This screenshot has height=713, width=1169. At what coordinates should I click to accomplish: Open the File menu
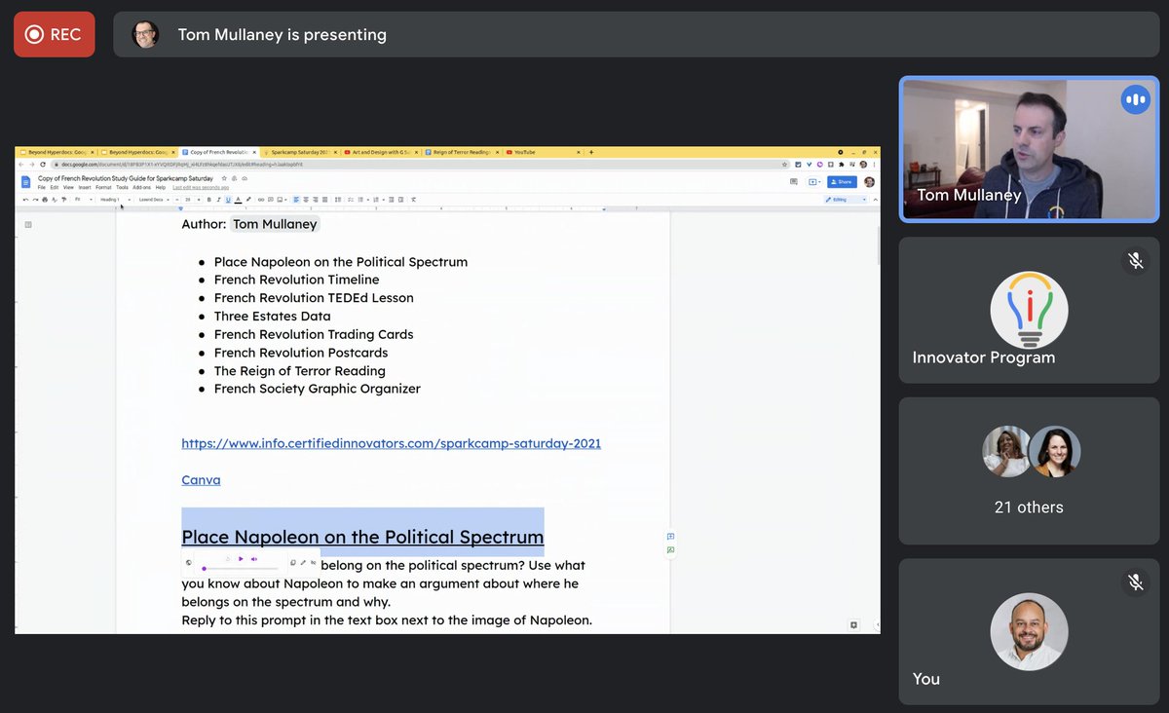point(41,188)
